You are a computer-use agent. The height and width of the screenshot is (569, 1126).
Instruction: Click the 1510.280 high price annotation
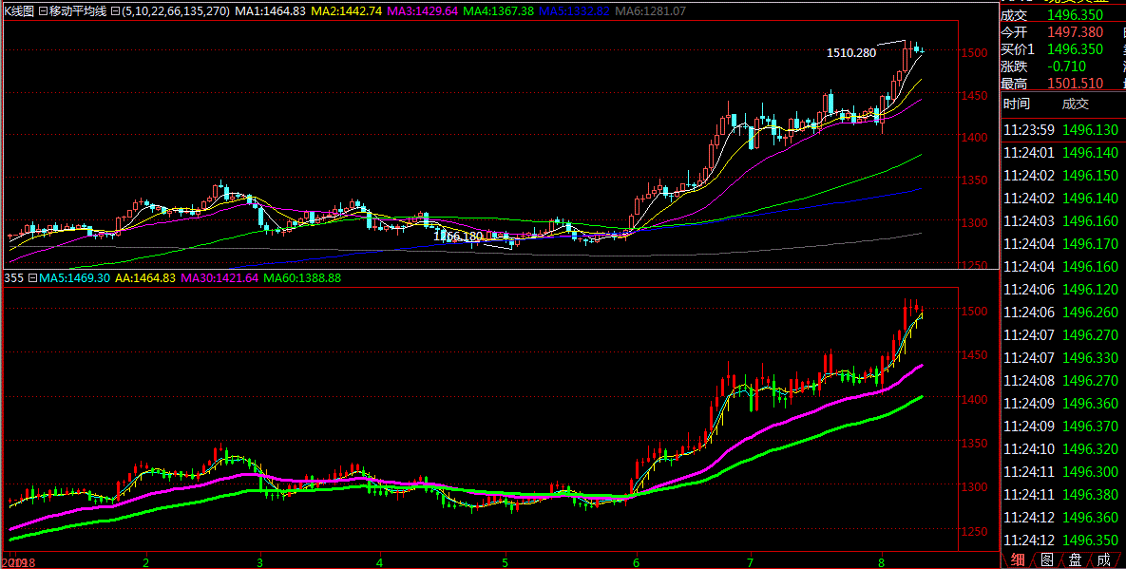[850, 53]
